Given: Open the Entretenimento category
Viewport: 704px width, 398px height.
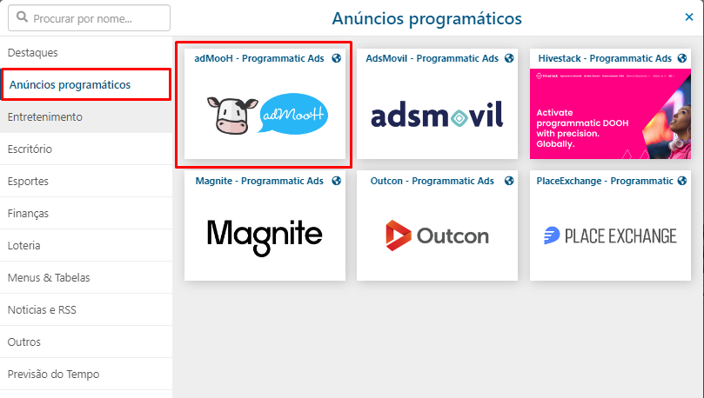Looking at the screenshot, I should (86, 117).
